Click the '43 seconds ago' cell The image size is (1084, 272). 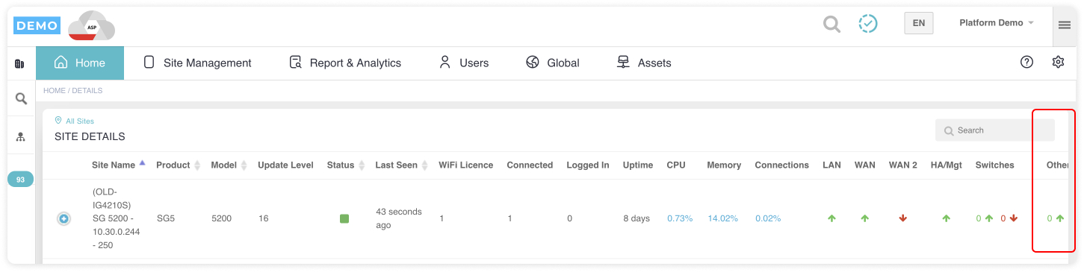tap(398, 218)
